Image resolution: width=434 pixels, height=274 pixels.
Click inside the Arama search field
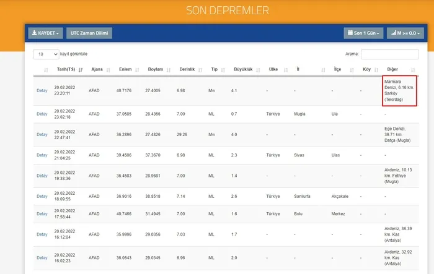pos(390,54)
